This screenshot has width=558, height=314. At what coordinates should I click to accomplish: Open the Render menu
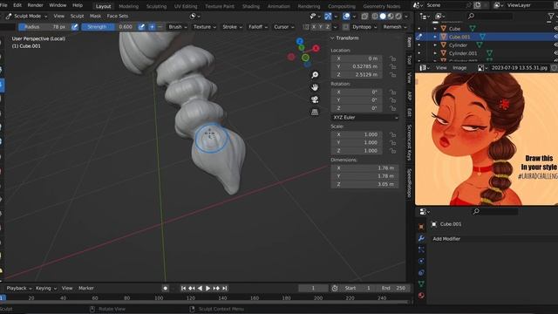[35, 5]
